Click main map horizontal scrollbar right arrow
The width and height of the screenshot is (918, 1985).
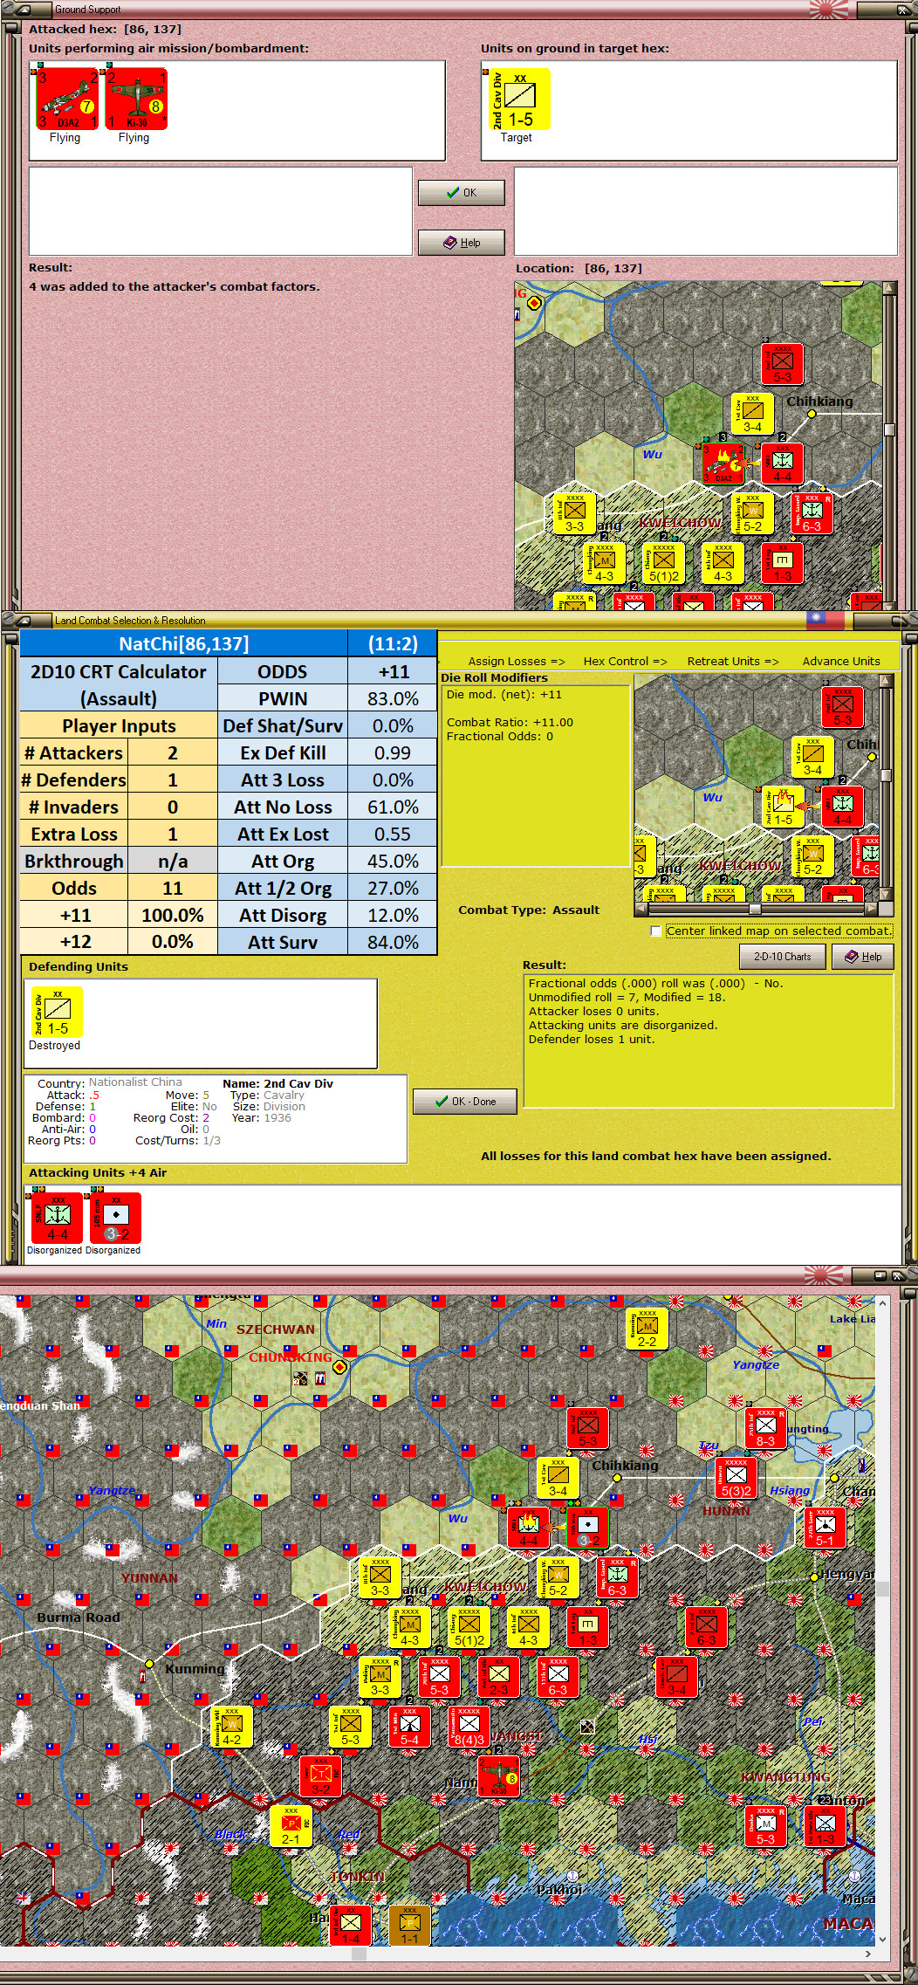pyautogui.click(x=868, y=1954)
